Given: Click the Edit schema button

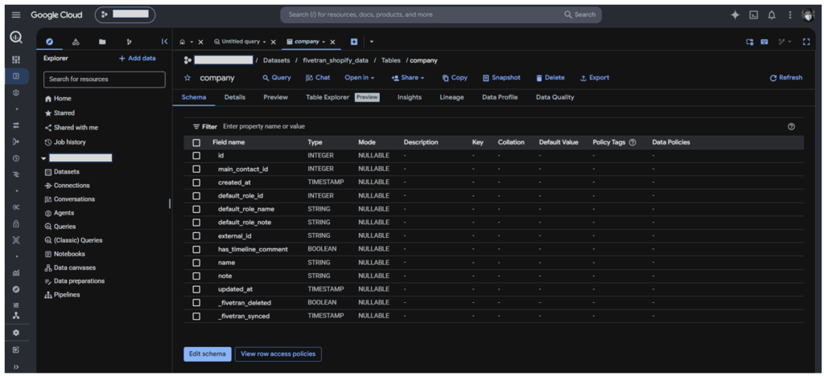Looking at the screenshot, I should pos(208,354).
